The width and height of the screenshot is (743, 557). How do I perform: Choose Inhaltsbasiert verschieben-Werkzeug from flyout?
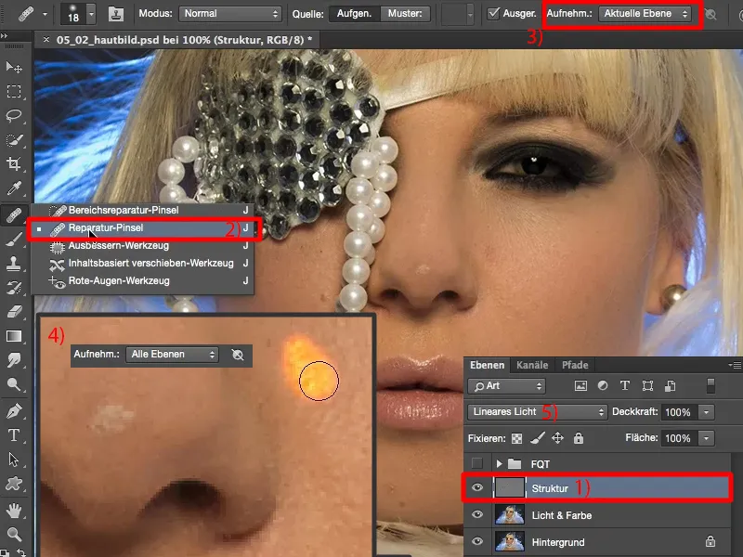tap(142, 263)
